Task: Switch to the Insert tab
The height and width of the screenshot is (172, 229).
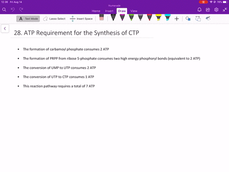Action: pyautogui.click(x=109, y=11)
